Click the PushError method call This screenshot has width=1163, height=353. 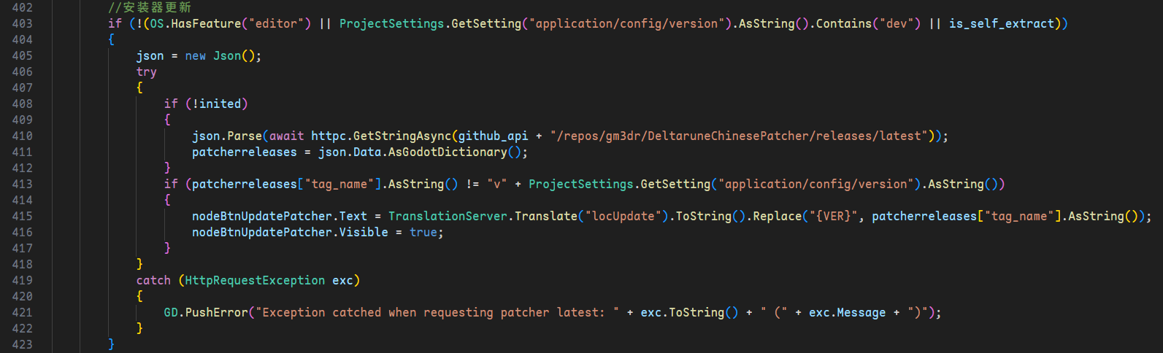click(x=216, y=312)
